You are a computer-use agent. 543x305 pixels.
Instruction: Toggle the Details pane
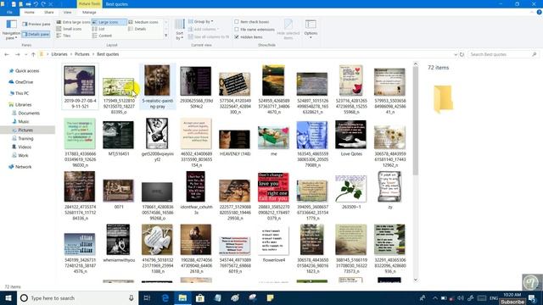coord(36,34)
